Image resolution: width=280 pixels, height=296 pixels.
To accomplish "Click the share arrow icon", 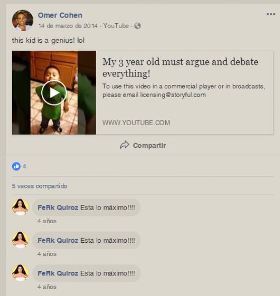I will 124,145.
